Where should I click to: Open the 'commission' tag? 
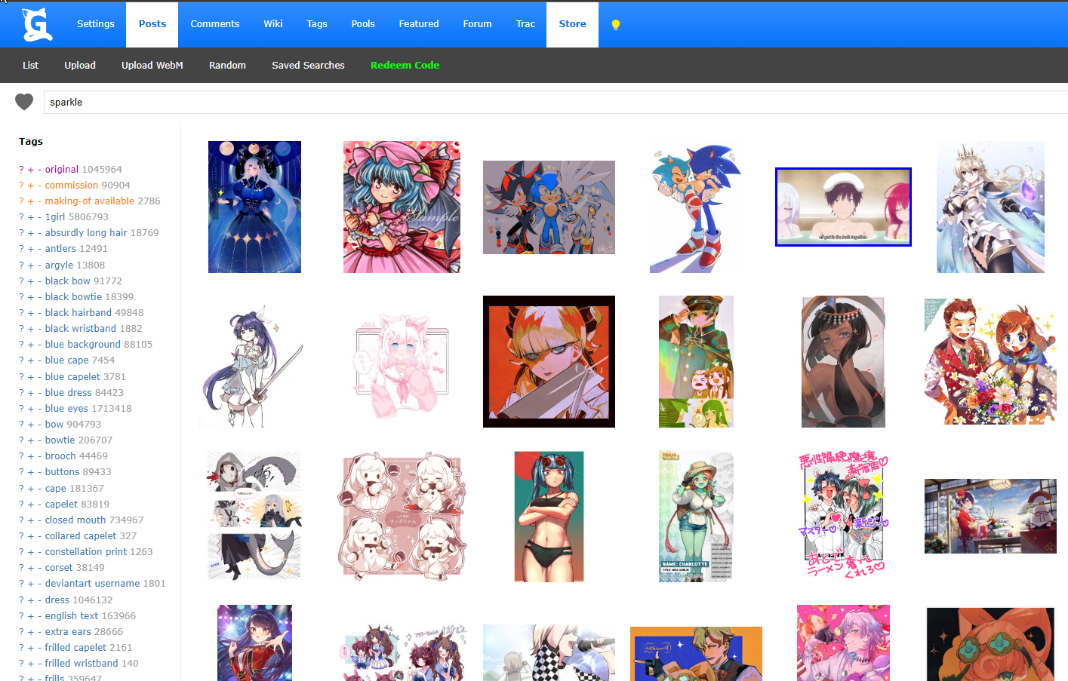[x=72, y=186]
